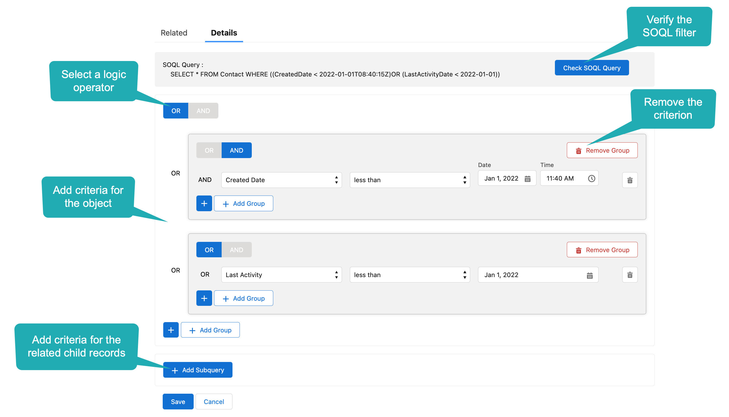Open the Details tab
The height and width of the screenshot is (417, 729).
[224, 33]
